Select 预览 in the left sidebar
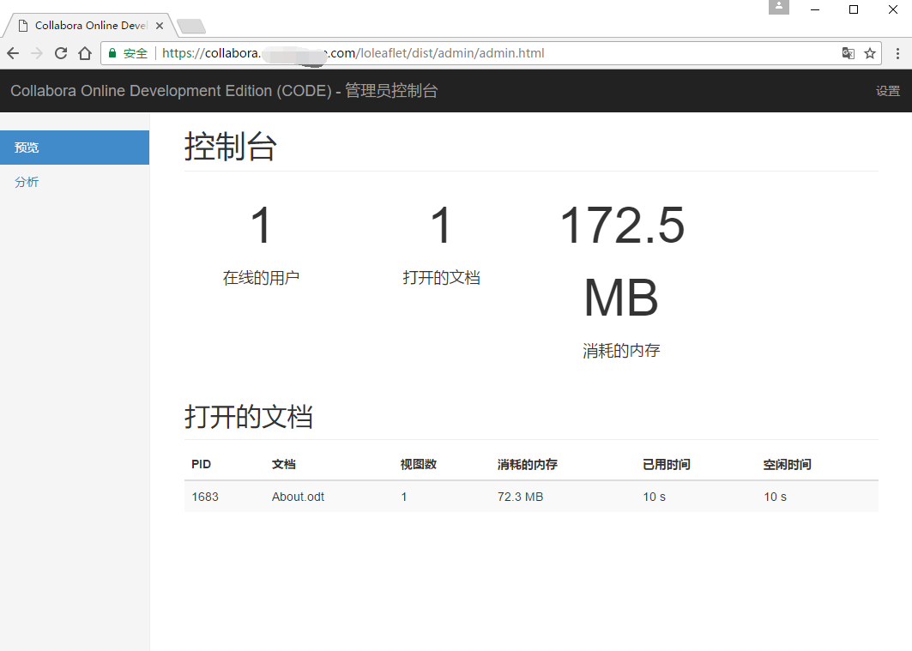Screen dimensions: 912x651 pos(27,147)
